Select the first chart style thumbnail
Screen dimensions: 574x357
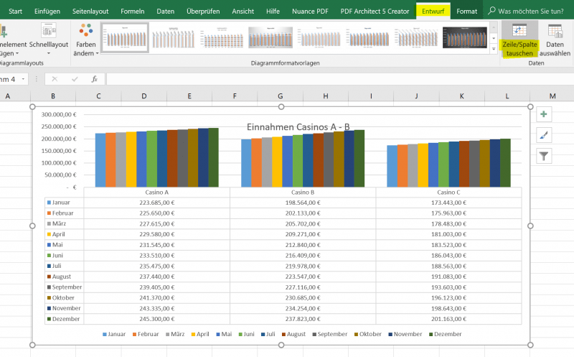[x=125, y=38]
